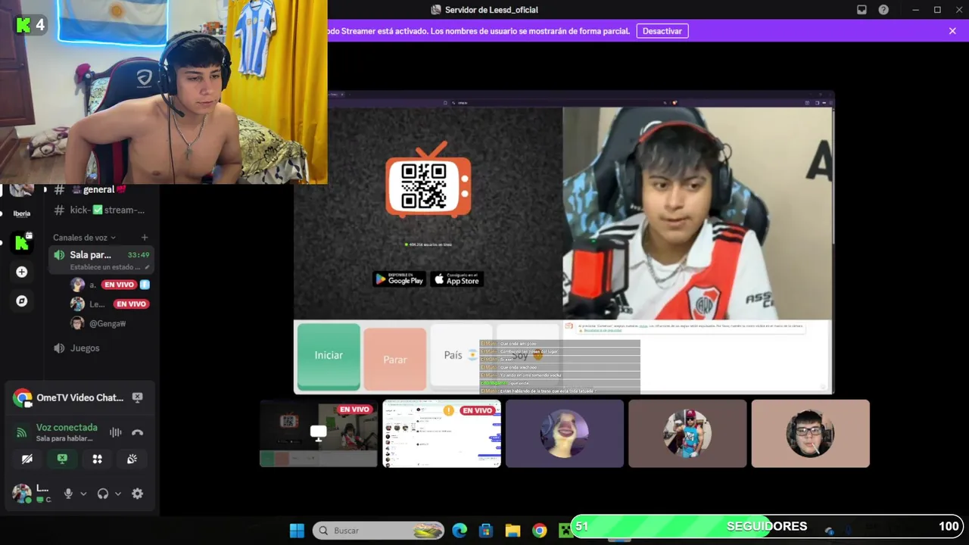Open the Discord help icon

tap(883, 10)
